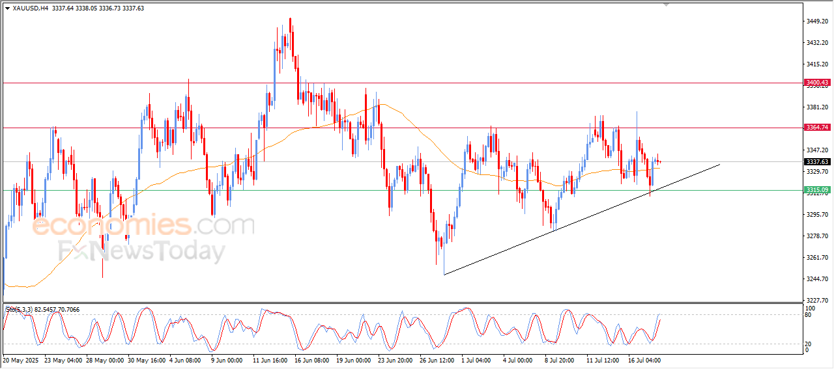Click the dropdown arrow beside XAUUSD,H4
834x369 pixels.
[7, 8]
